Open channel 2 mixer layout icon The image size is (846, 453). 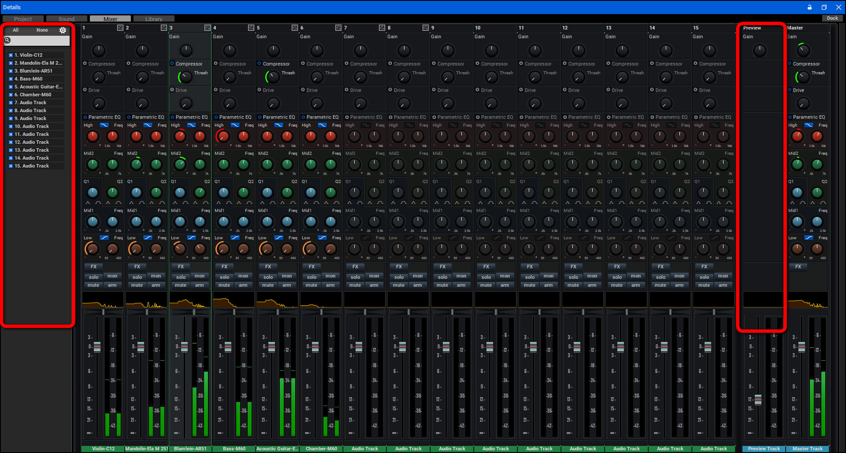[x=163, y=28]
